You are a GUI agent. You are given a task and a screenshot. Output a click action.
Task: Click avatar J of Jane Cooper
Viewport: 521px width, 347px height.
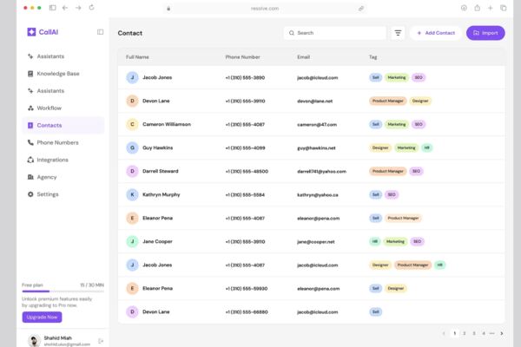(x=132, y=241)
